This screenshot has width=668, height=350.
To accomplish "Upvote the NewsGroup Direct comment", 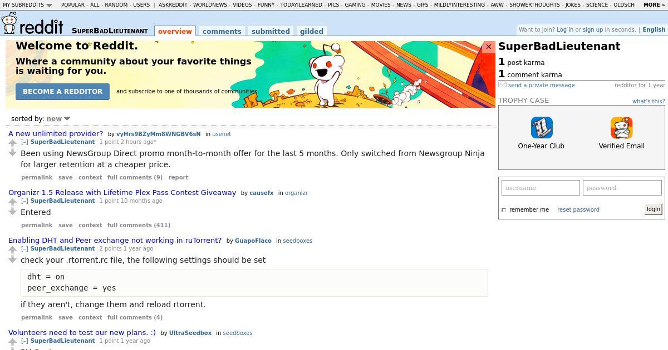I will (x=13, y=144).
